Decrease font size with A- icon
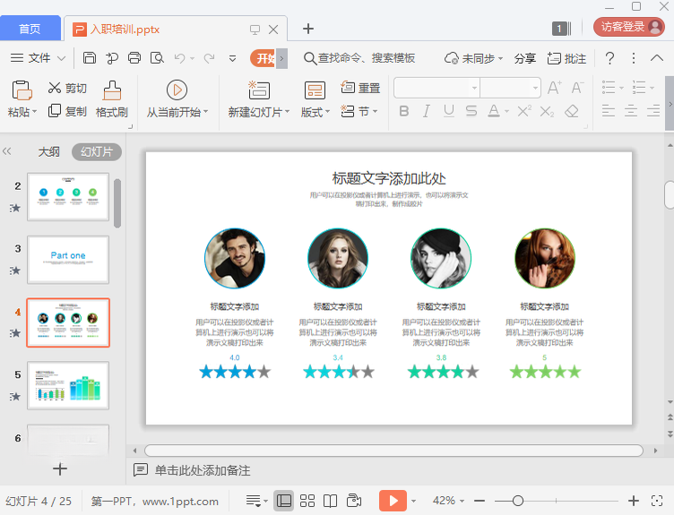This screenshot has width=674, height=515. coord(577,88)
